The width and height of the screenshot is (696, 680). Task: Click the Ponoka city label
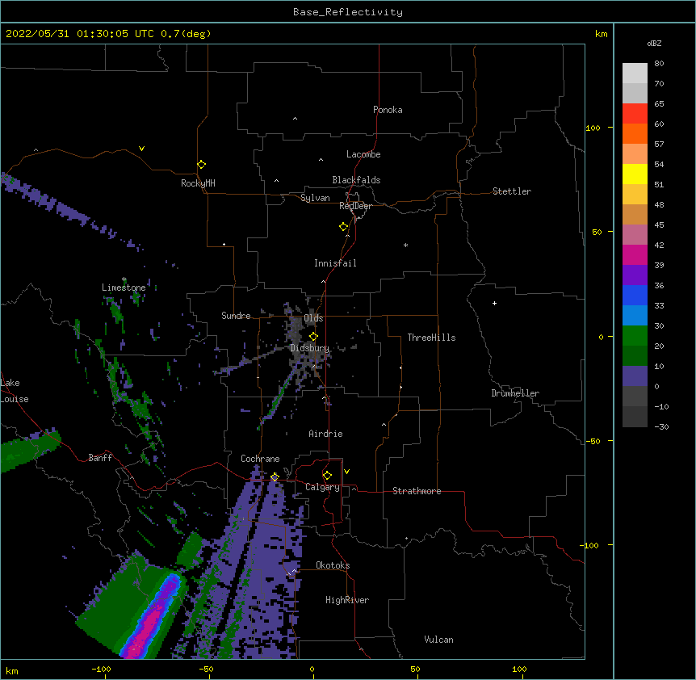pyautogui.click(x=388, y=110)
